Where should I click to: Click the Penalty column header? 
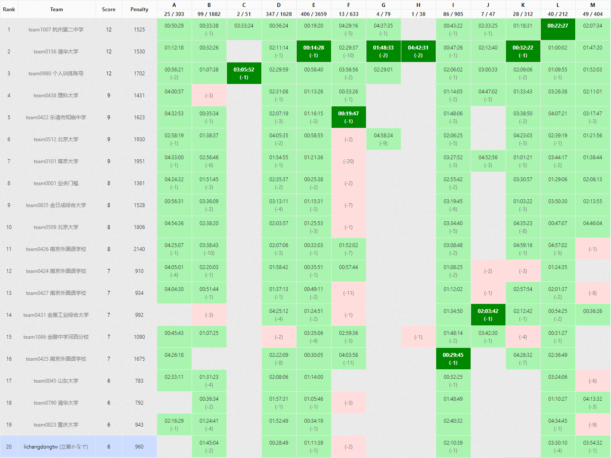[139, 9]
